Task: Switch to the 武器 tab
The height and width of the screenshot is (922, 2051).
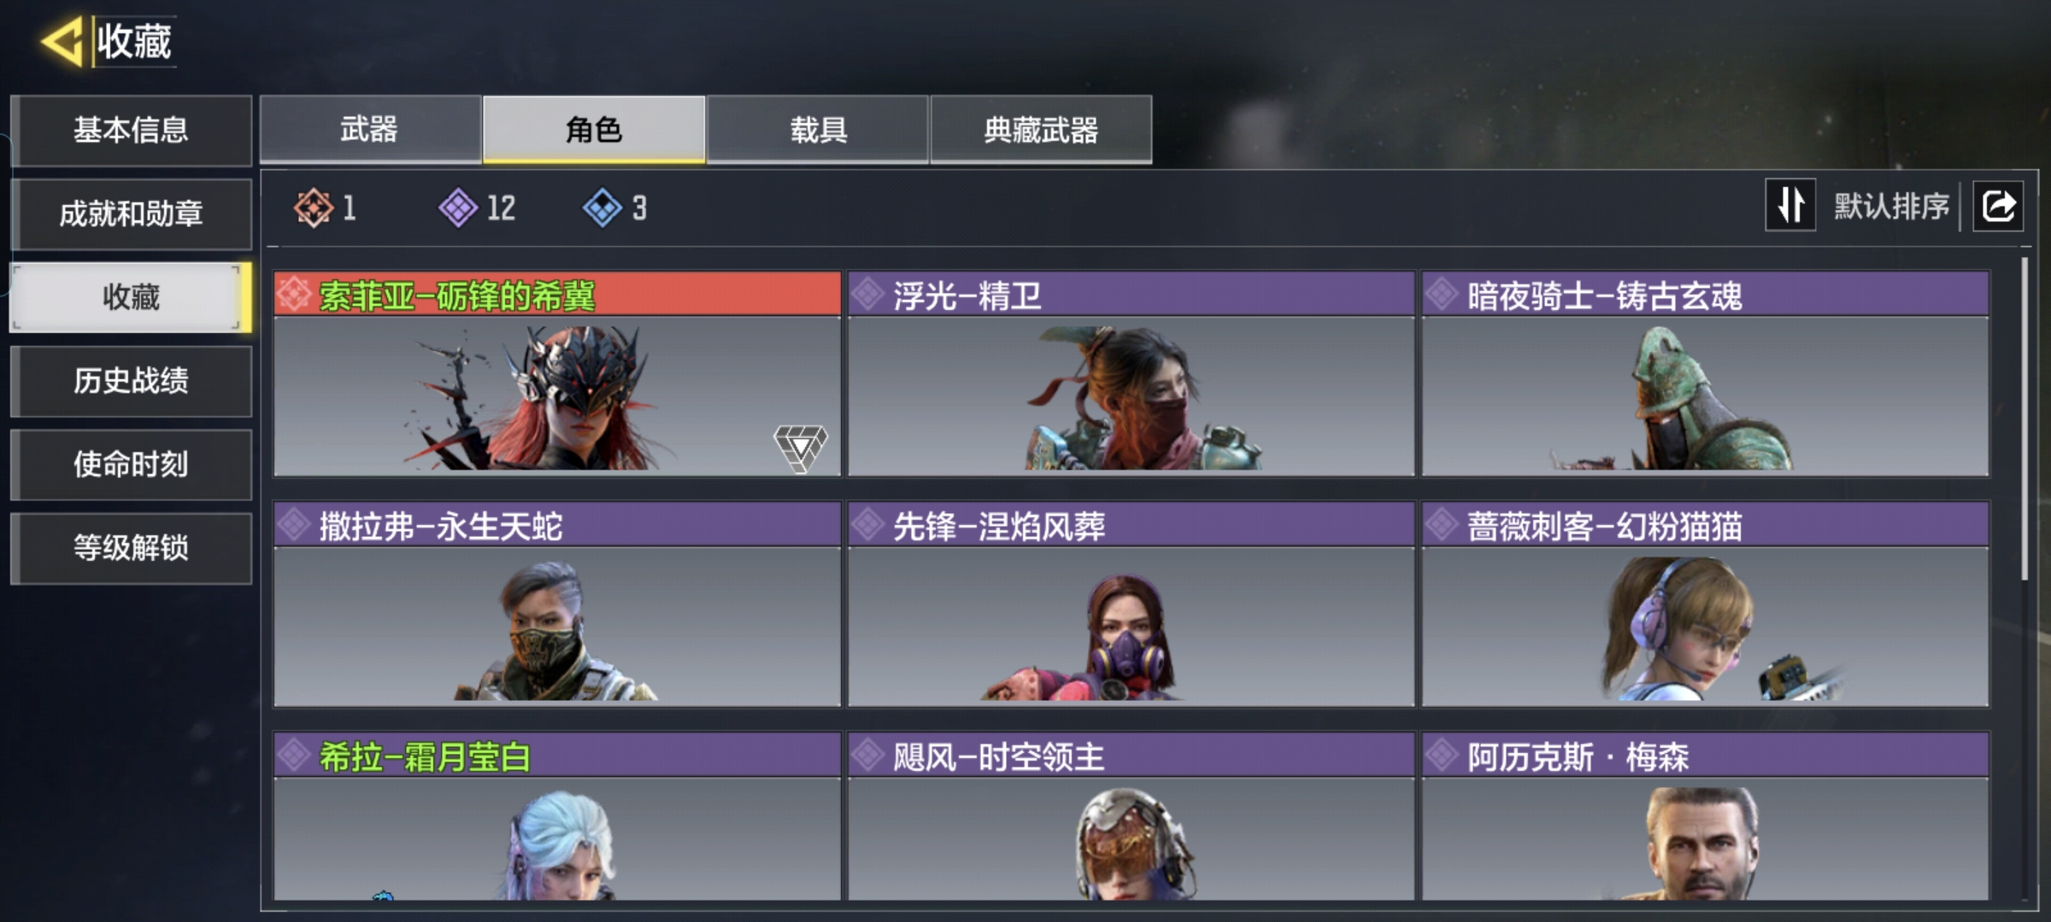Action: click(370, 129)
